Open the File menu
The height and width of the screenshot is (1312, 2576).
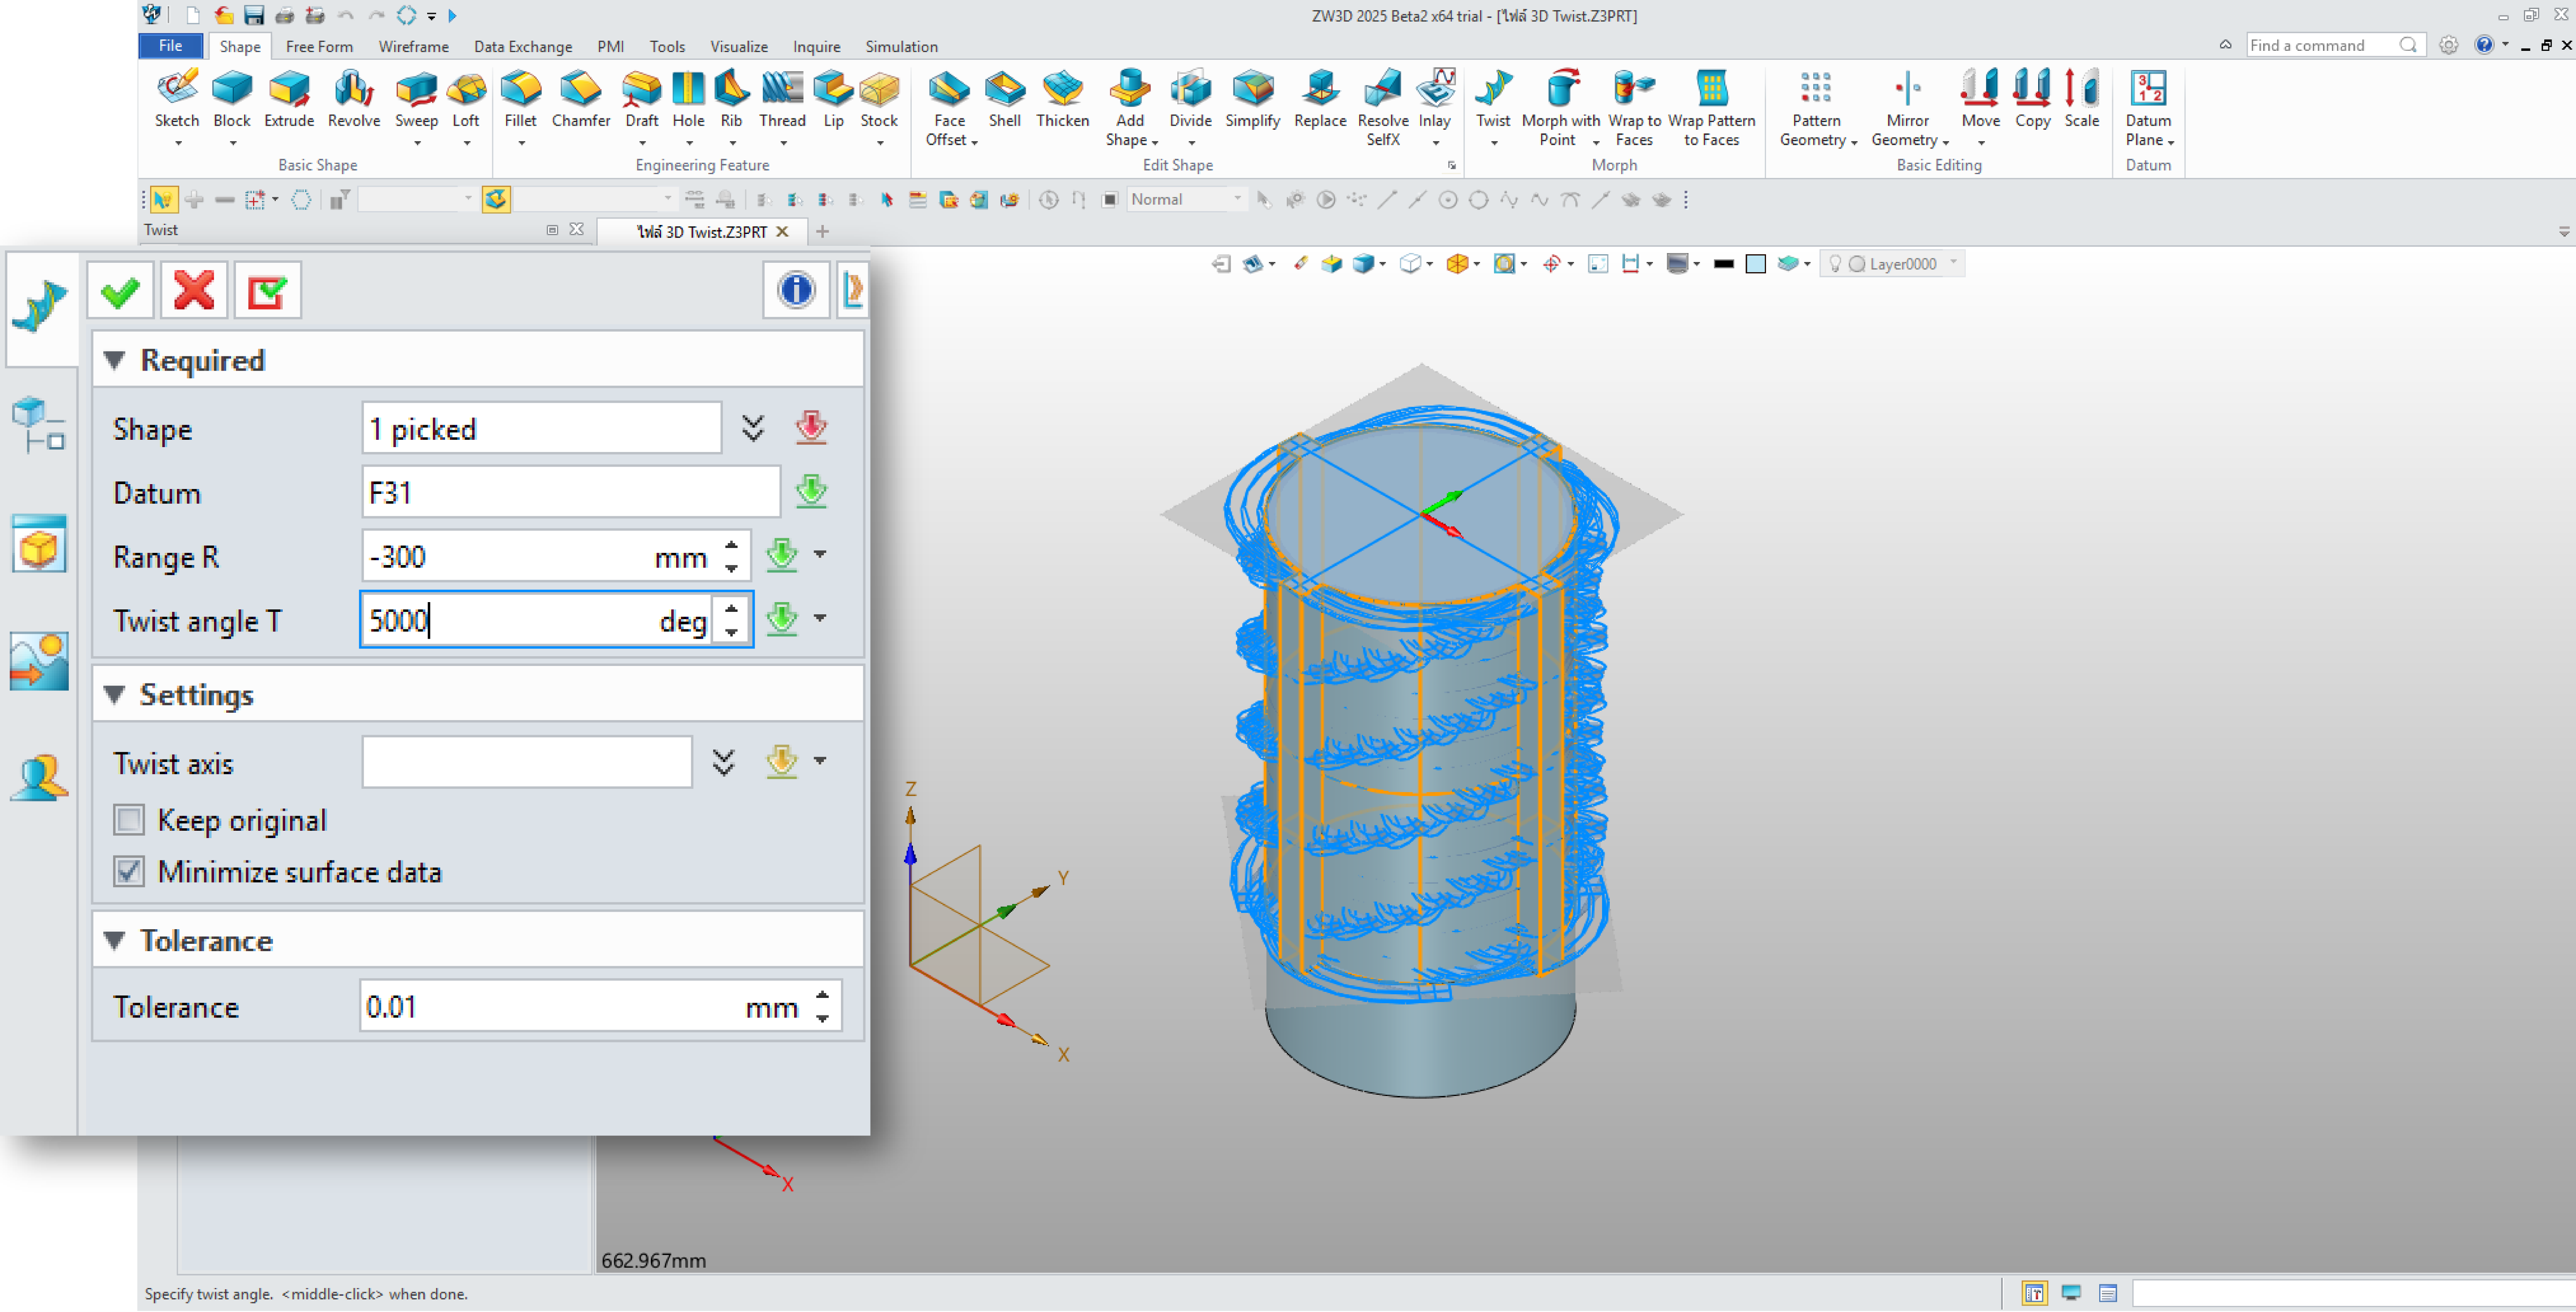(x=170, y=46)
